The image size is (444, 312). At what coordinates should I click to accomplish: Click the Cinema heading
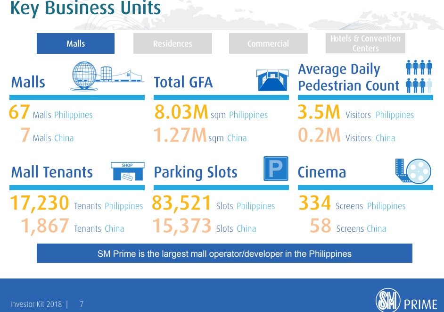pyautogui.click(x=322, y=172)
